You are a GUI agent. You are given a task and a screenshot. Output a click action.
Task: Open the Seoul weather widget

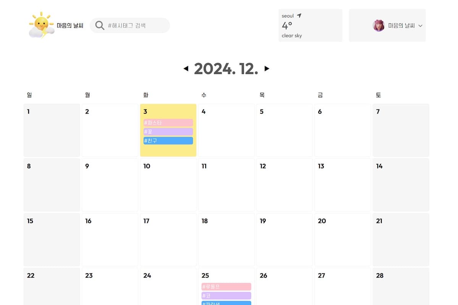310,26
